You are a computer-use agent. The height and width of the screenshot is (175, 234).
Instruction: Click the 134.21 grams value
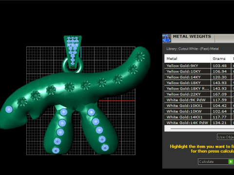click(219, 122)
